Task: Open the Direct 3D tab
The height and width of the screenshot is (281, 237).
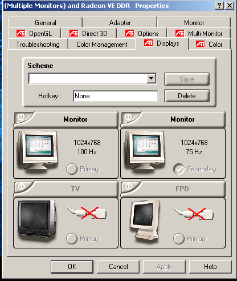Action: (88, 34)
